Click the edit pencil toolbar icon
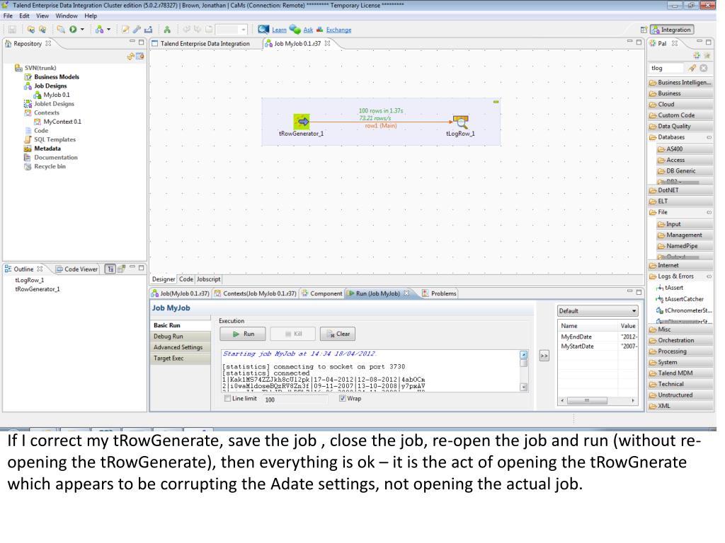Image resolution: width=725 pixels, height=543 pixels. coord(125,30)
